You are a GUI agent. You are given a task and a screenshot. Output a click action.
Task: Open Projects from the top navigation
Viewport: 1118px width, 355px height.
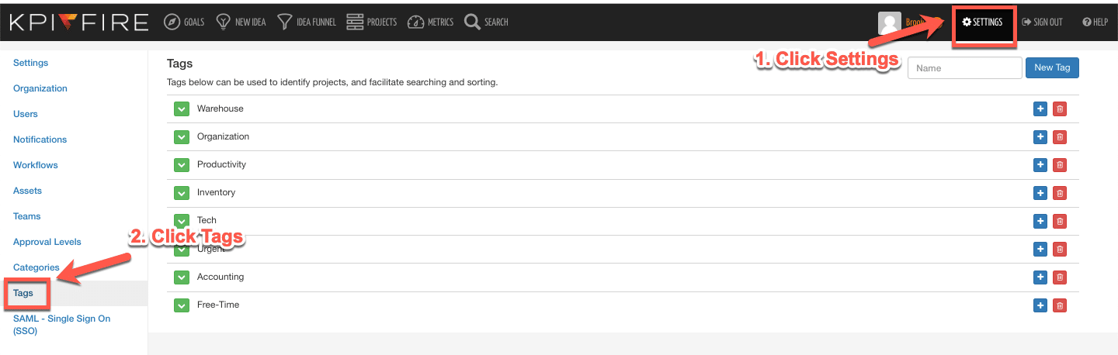pyautogui.click(x=372, y=22)
